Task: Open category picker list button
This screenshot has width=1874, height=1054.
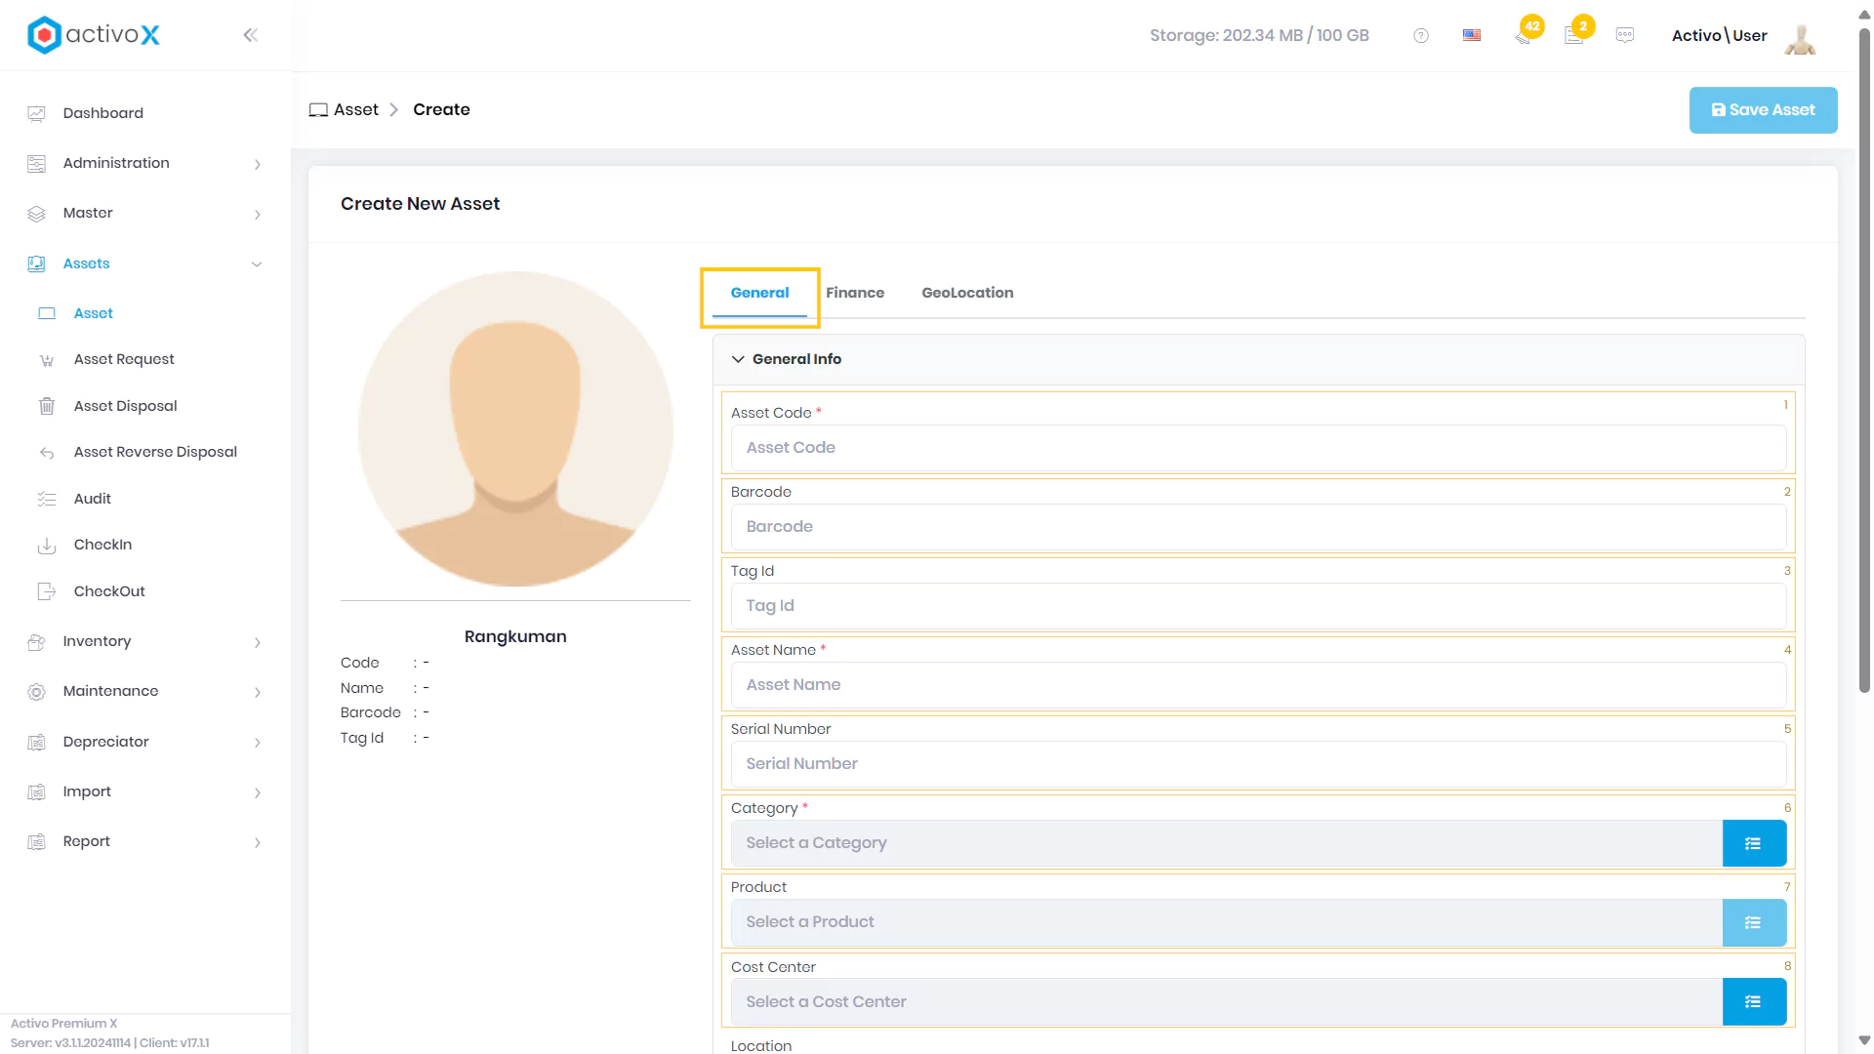Action: [x=1754, y=843]
